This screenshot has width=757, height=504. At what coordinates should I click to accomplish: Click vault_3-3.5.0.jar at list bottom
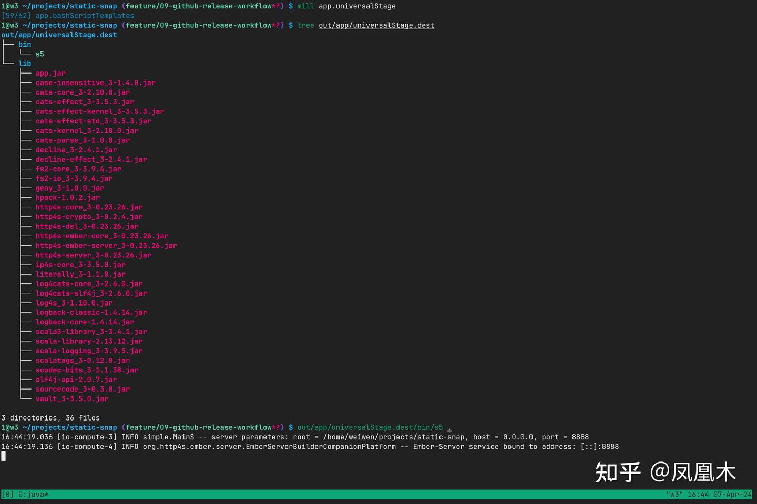coord(71,398)
